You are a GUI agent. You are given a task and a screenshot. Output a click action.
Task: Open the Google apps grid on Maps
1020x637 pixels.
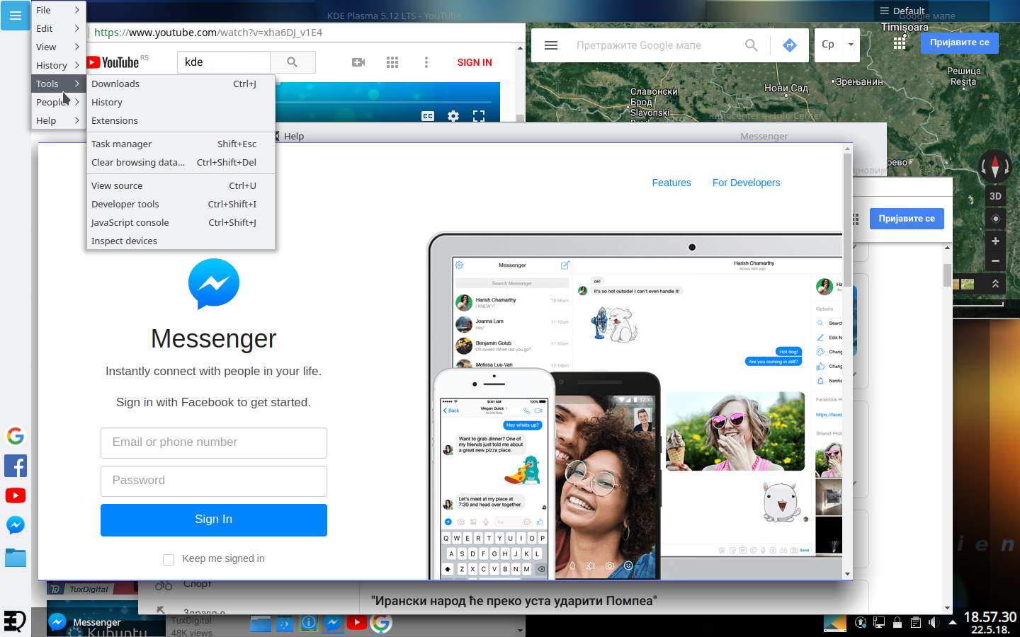click(900, 42)
